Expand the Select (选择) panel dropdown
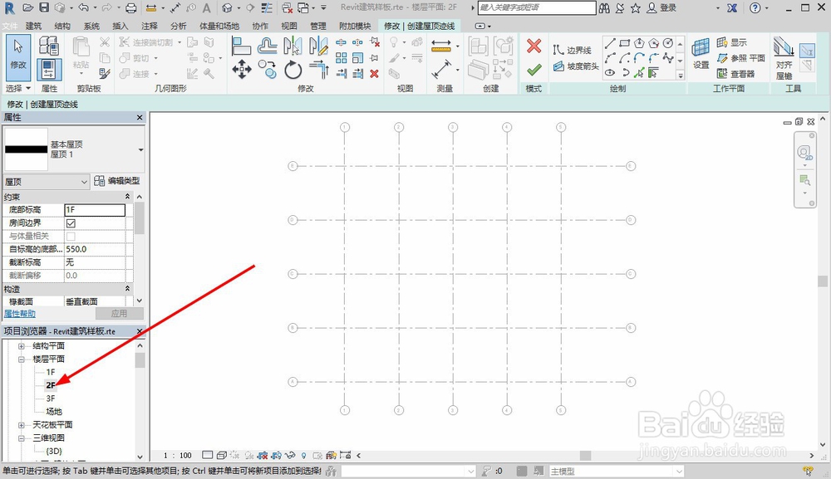This screenshot has width=831, height=479. [x=18, y=88]
